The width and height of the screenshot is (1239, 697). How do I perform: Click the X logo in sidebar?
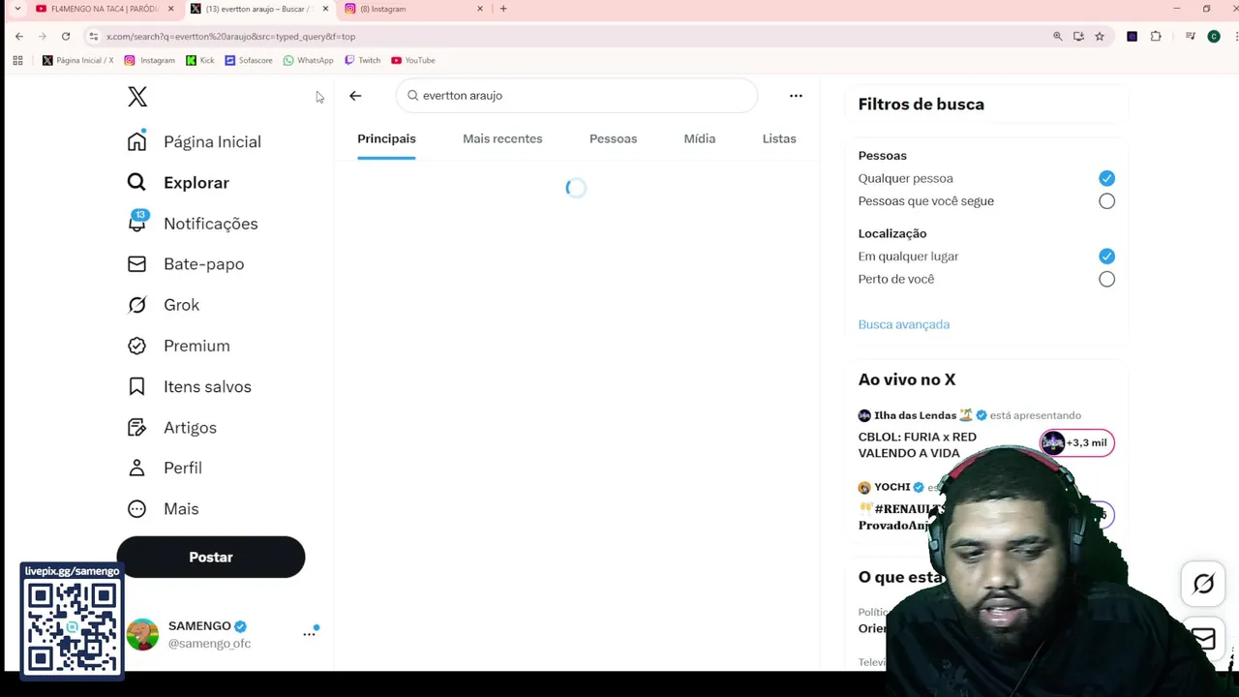(x=137, y=97)
